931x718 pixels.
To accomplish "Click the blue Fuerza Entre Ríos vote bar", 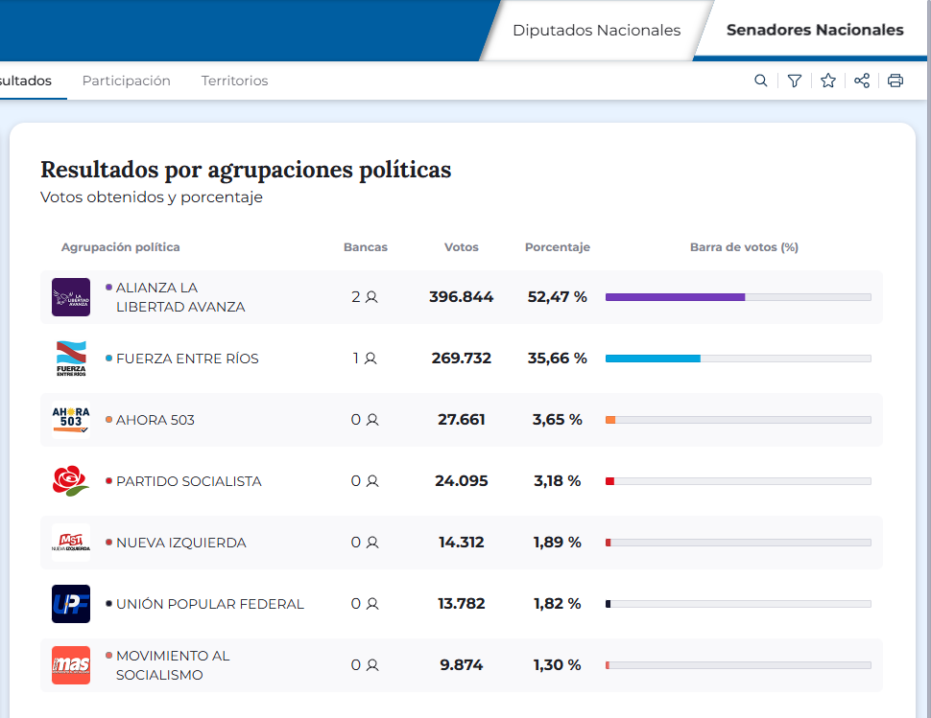I will (653, 359).
